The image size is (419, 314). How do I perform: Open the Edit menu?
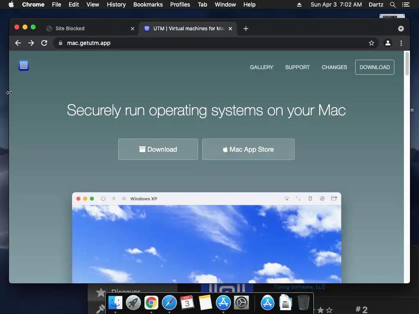74,4
